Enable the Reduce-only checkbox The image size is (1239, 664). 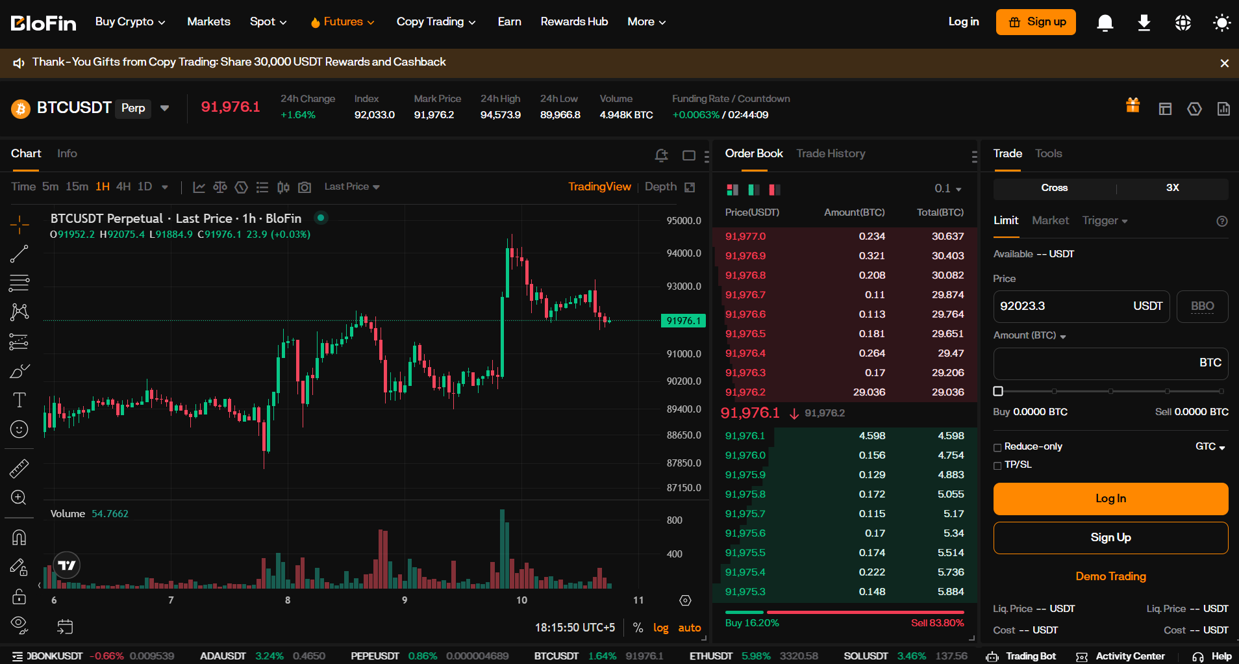click(998, 447)
